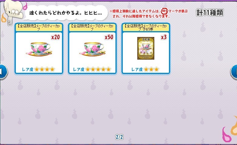Click the four-star rarity rating
This screenshot has width=237, height=145.
coord(44,69)
